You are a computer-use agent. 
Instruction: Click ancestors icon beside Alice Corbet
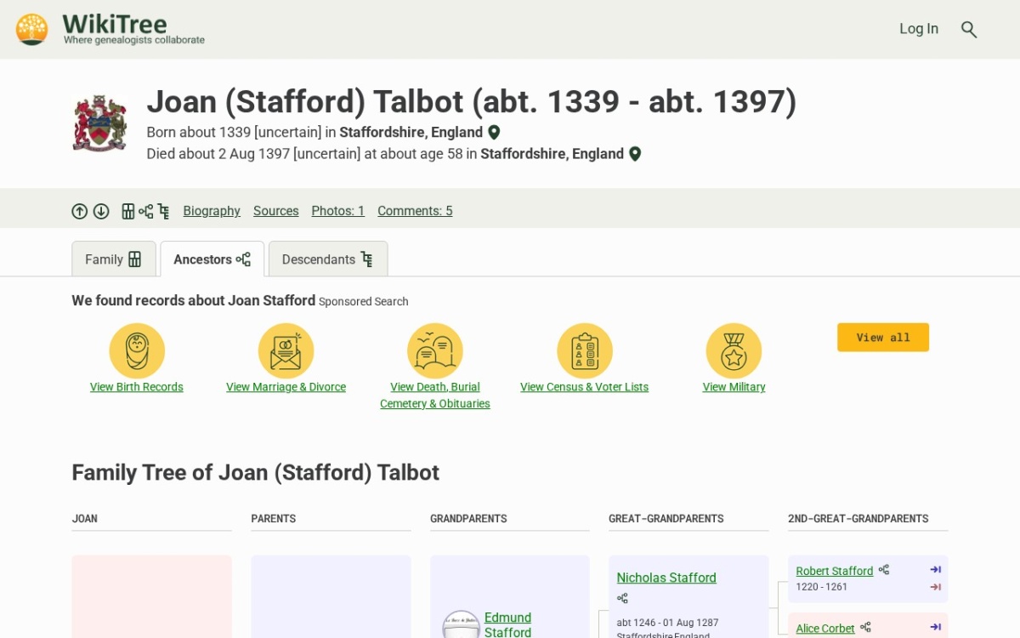click(x=865, y=628)
